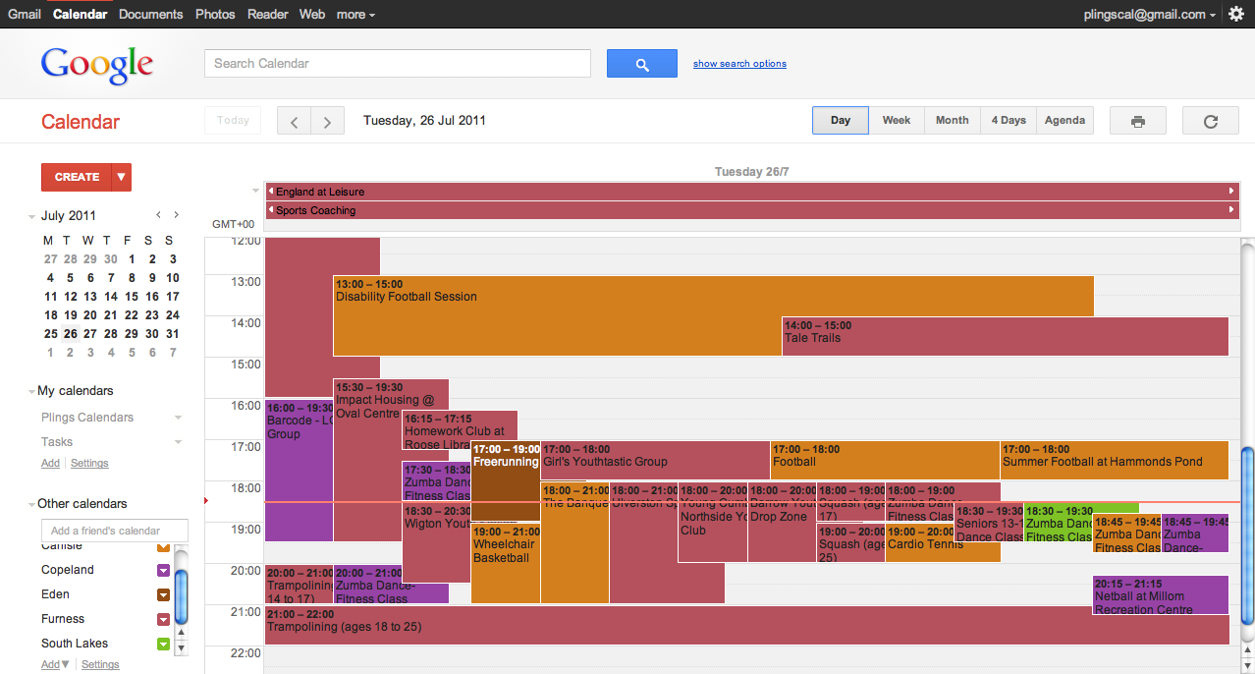Open the Wheelchair Basketball event
This screenshot has height=674, width=1255.
pyautogui.click(x=506, y=564)
